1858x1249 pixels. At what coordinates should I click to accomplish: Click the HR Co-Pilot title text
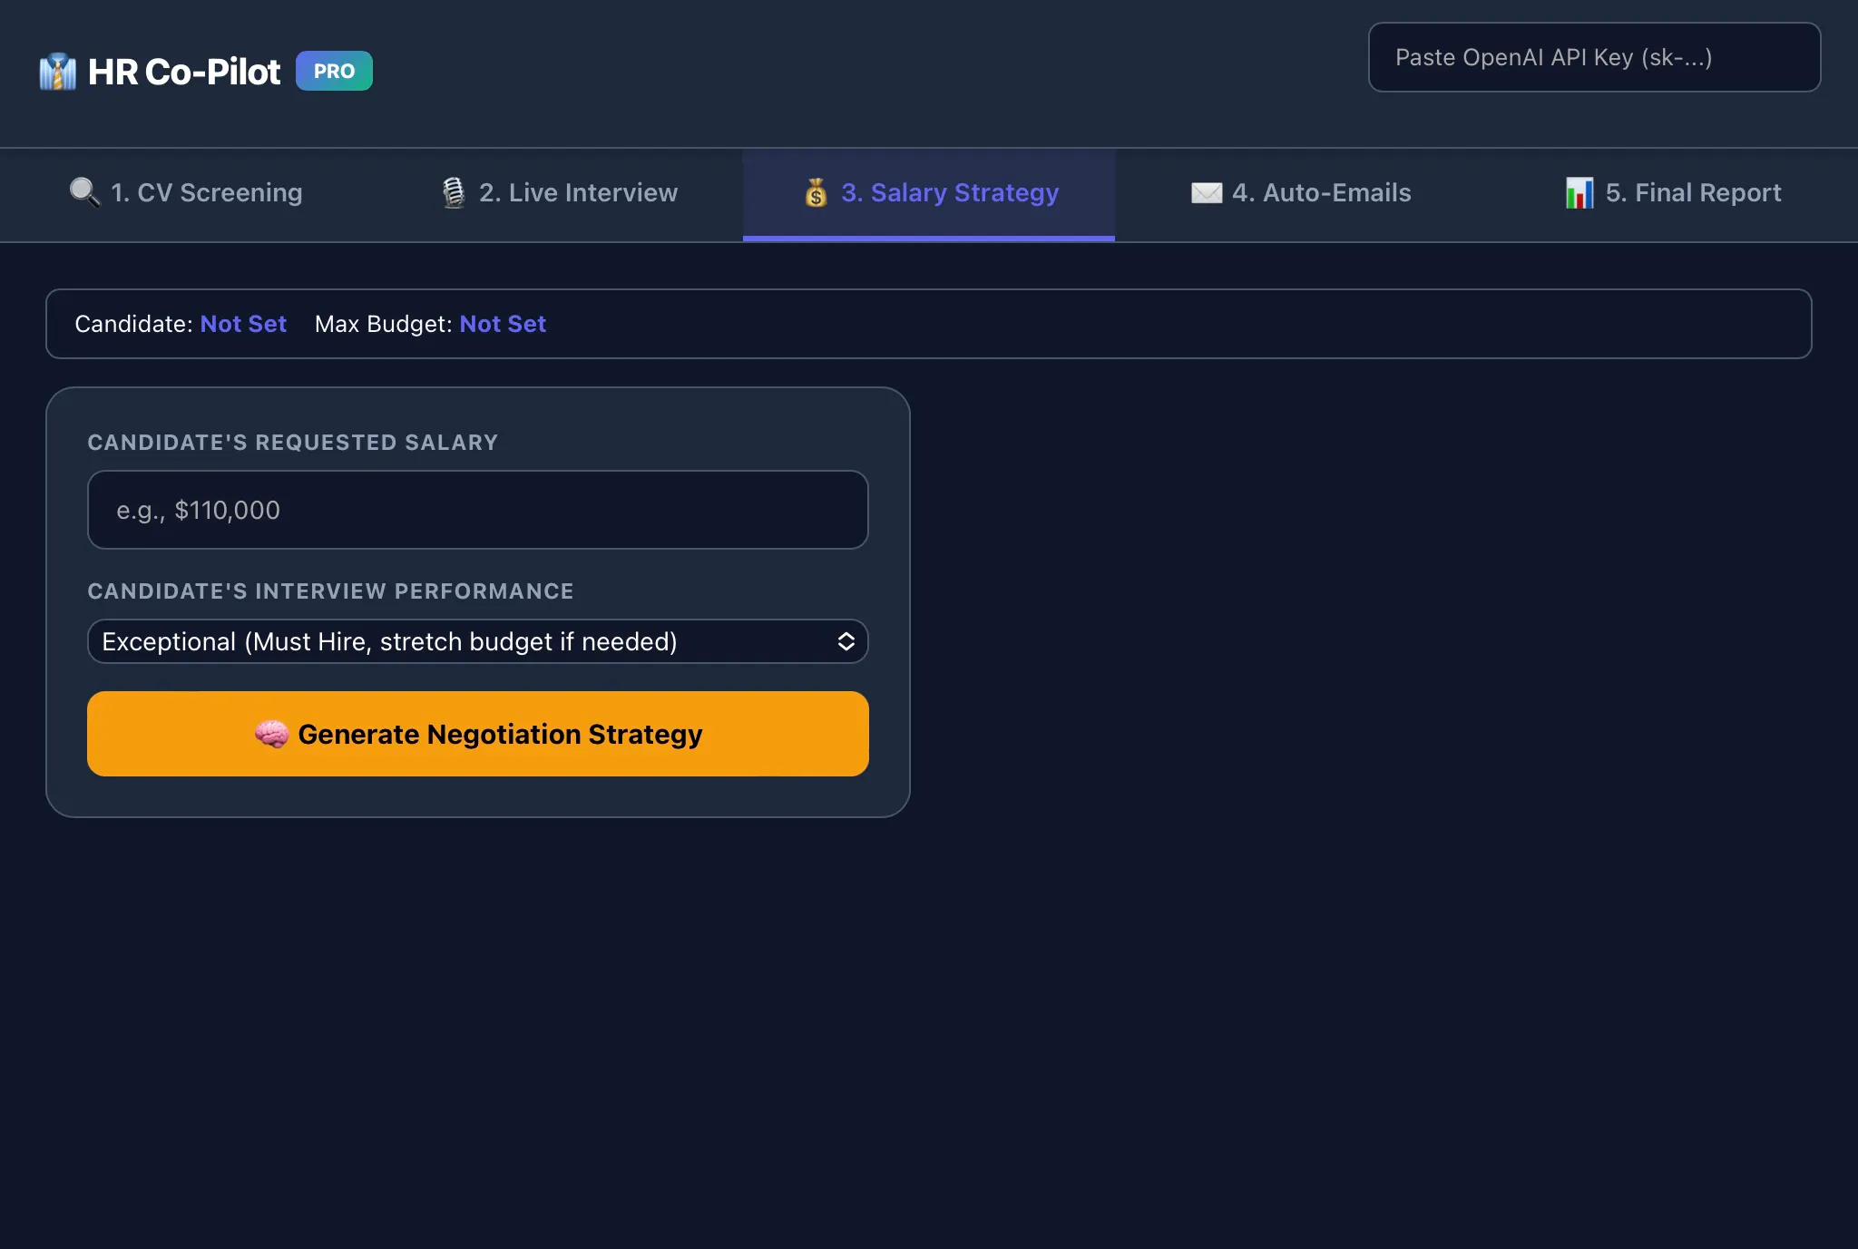tap(184, 72)
